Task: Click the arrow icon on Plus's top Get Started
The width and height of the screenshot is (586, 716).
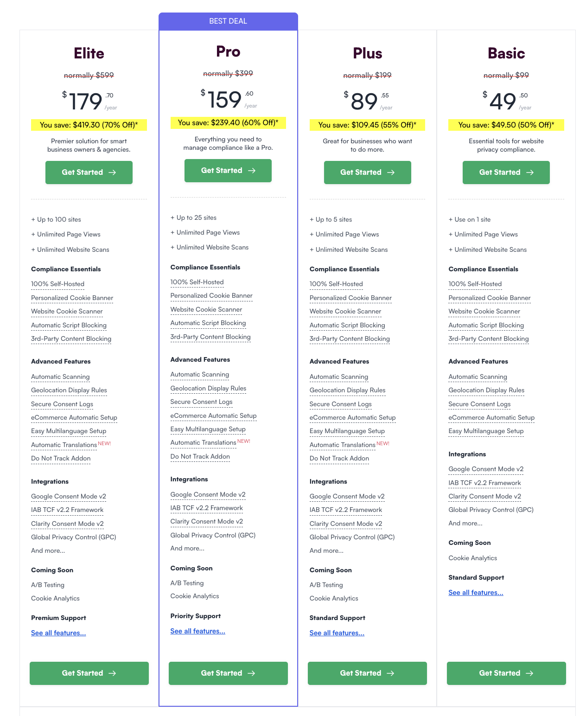Action: point(391,173)
